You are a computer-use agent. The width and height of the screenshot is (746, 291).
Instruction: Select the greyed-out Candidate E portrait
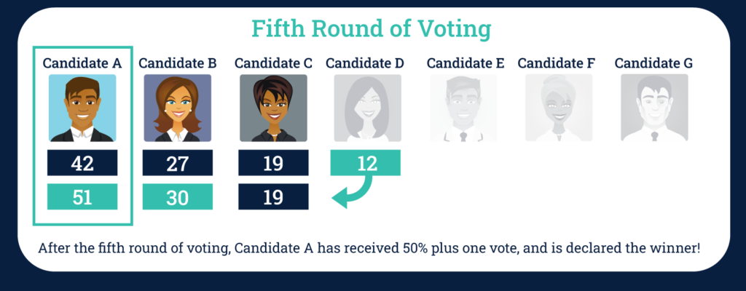click(463, 108)
